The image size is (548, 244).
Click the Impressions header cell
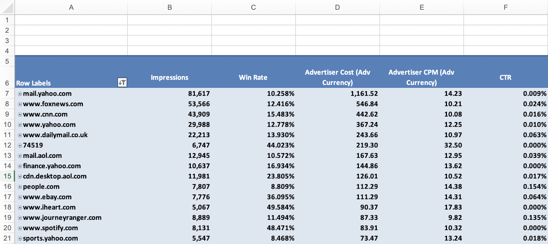(170, 77)
